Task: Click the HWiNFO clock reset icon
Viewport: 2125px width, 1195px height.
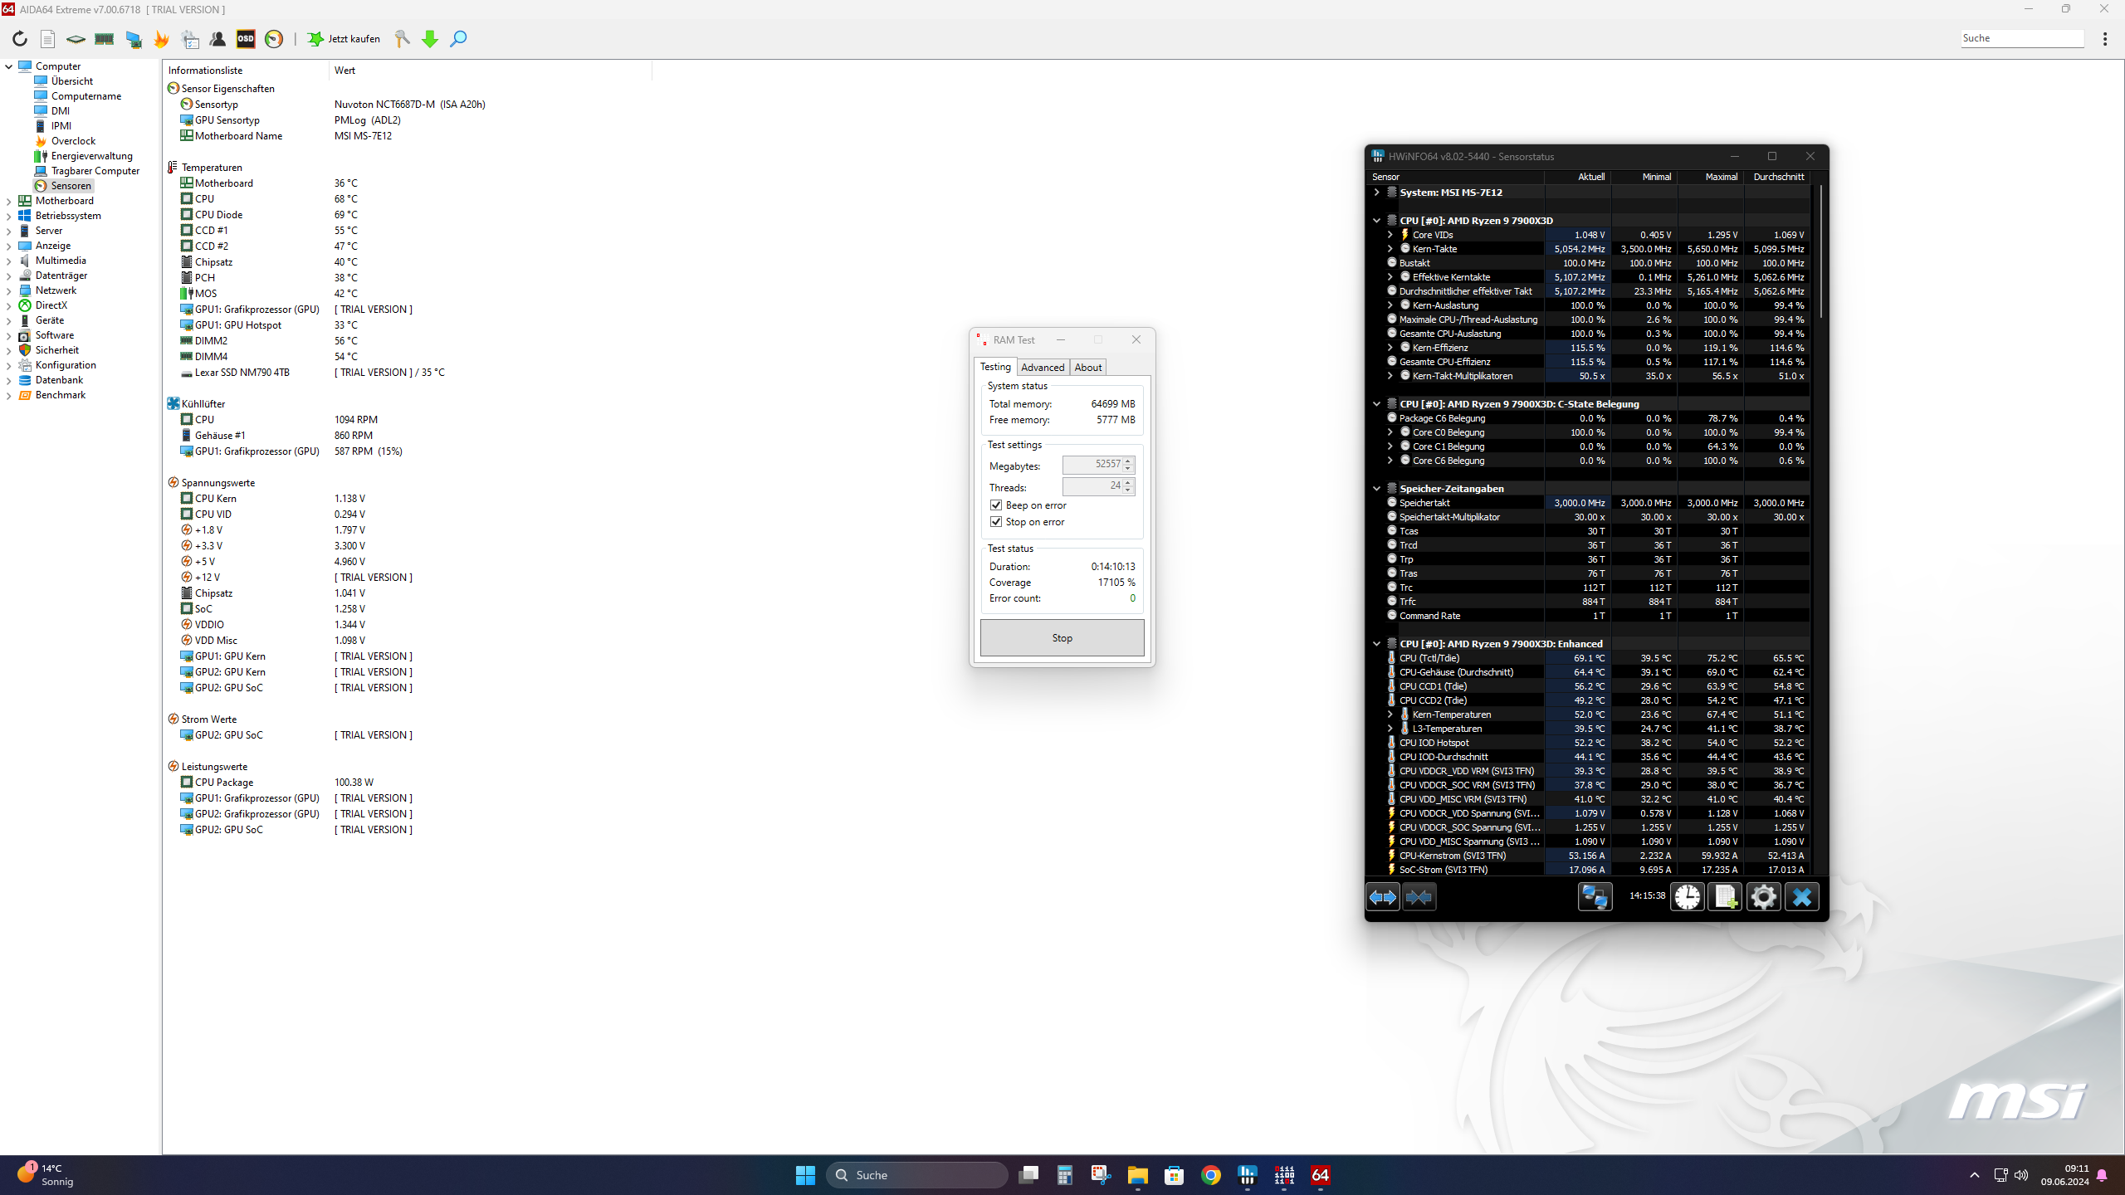Action: pos(1687,896)
